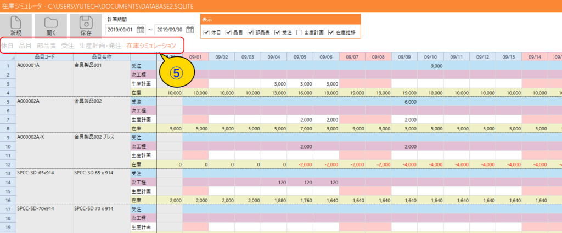Screen dimensions: 562x233
Task: Click the start date field 2019/09/01
Action: (120, 30)
